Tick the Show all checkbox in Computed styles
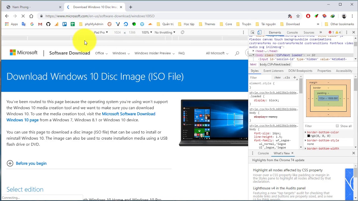The height and width of the screenshot is (201, 358). coord(337,126)
